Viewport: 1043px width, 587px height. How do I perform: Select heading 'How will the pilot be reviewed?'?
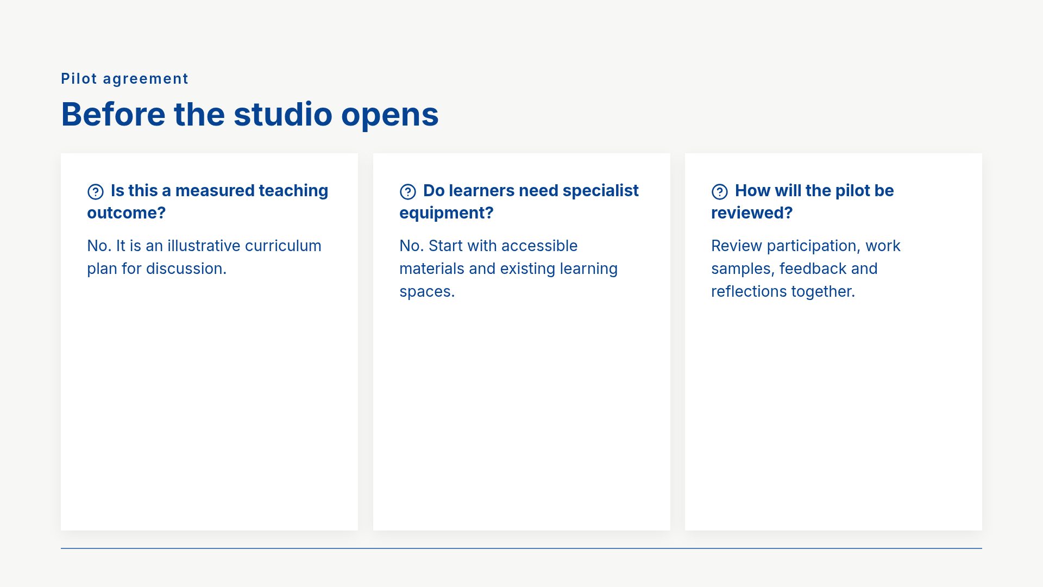(x=802, y=202)
